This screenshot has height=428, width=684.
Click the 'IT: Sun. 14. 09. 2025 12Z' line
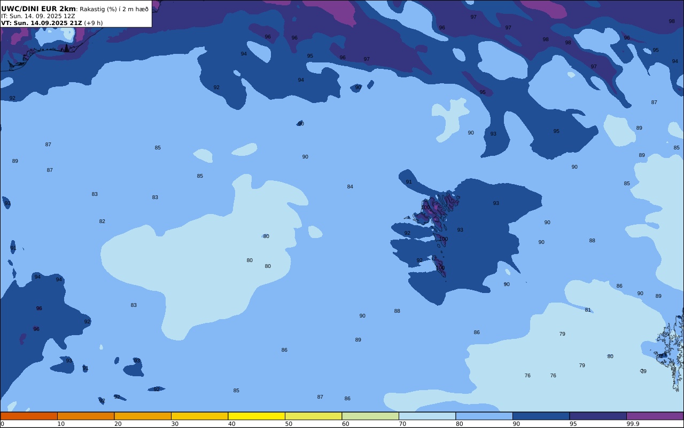pos(38,16)
